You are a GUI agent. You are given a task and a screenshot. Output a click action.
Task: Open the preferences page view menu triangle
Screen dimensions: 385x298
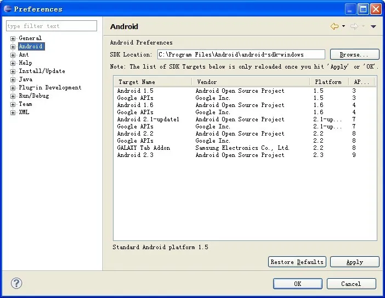tap(373, 26)
